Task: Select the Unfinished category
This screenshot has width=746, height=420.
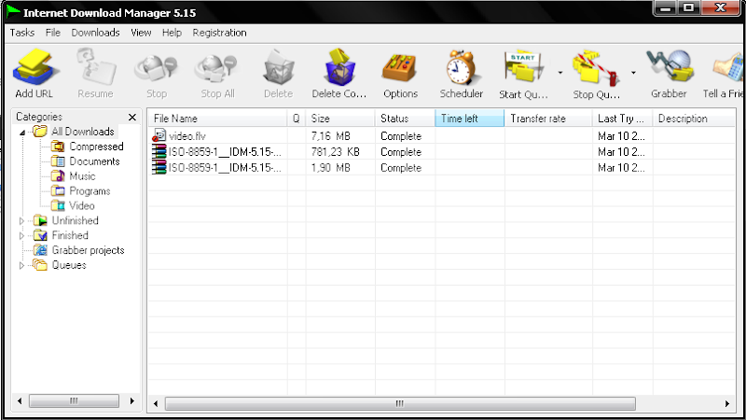Action: [65, 220]
